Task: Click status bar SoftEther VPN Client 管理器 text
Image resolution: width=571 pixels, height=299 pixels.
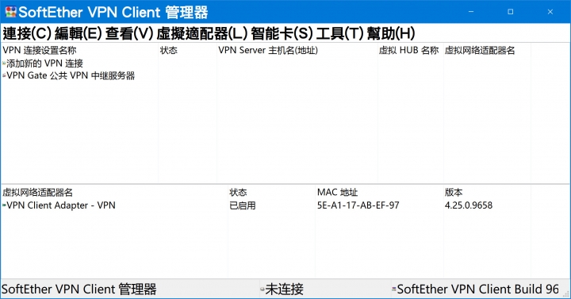Action: [x=79, y=289]
